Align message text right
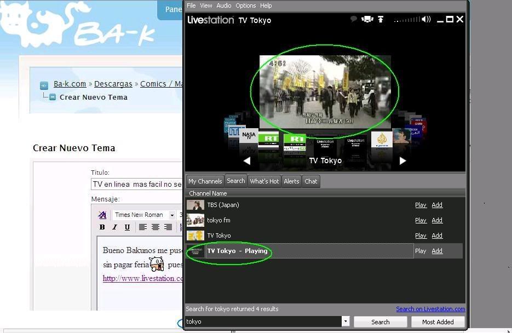 point(168,227)
